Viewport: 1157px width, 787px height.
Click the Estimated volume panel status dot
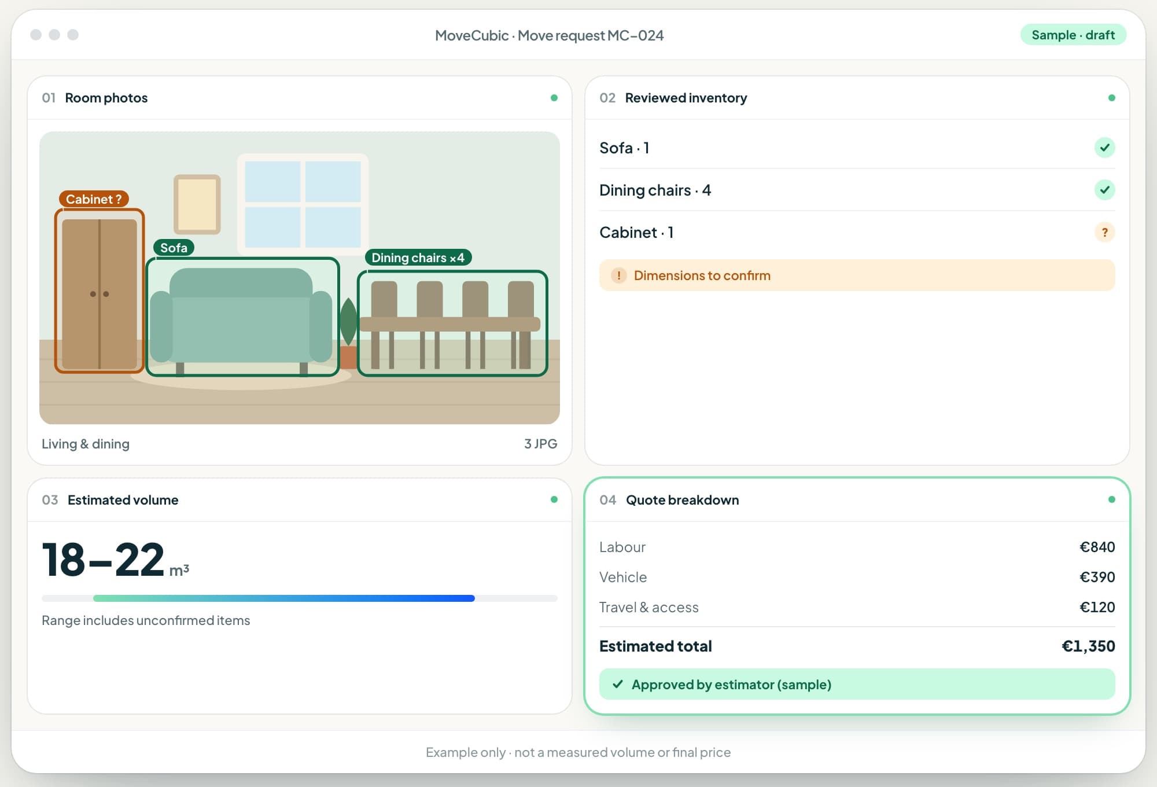tap(554, 499)
